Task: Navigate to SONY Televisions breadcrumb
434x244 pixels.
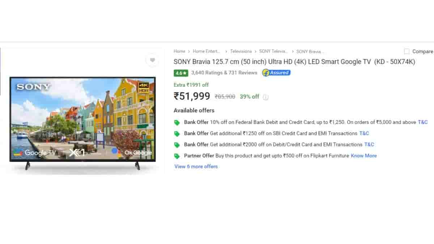Action: [273, 52]
